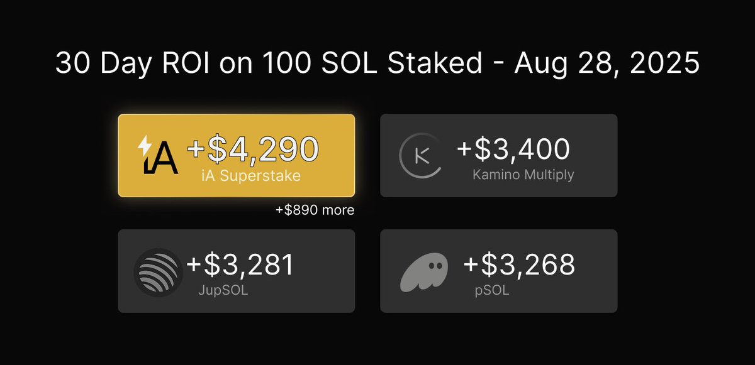Open the Kamino Multiply card
Screen dimensions: 755x365
pyautogui.click(x=498, y=155)
